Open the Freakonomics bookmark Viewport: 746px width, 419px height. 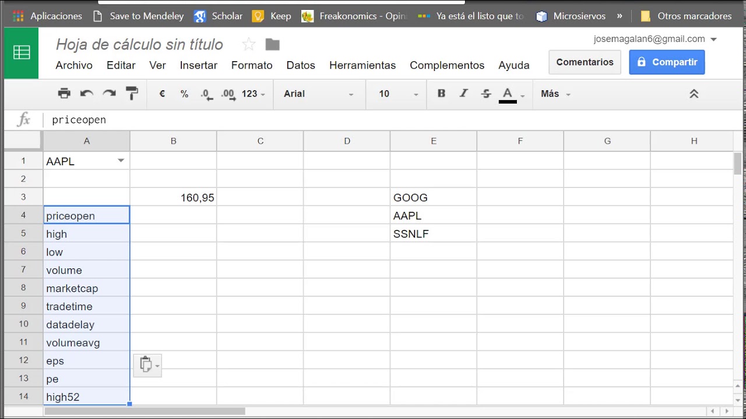(x=354, y=16)
